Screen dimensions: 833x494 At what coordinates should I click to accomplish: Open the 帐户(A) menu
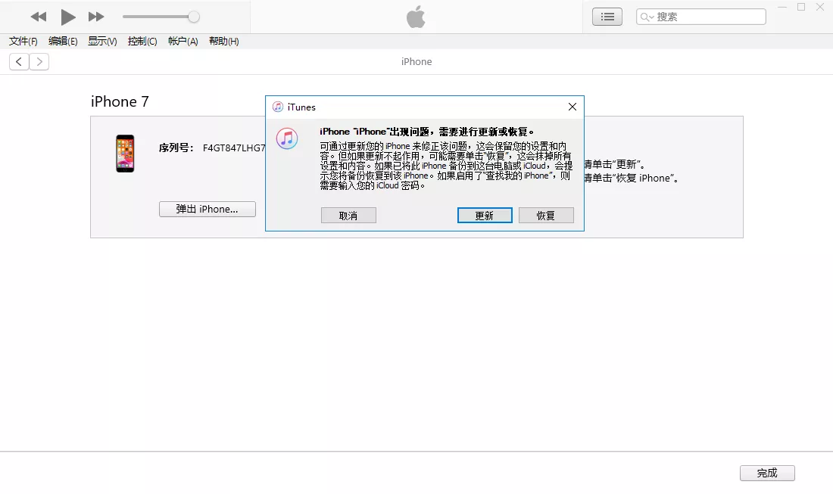[x=183, y=42]
